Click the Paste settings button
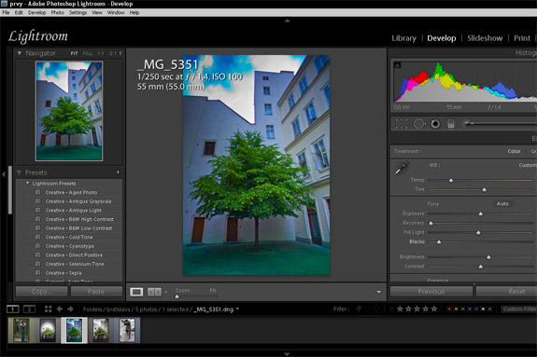This screenshot has width=537, height=357. click(96, 292)
